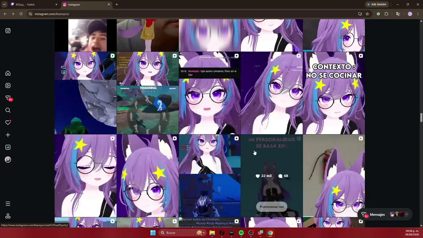This screenshot has width=423, height=238.
Task: Go back with the browser back arrow
Action: click(5, 14)
